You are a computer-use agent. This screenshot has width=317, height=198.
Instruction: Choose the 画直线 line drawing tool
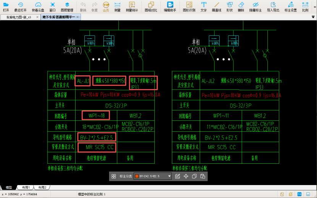(x=217, y=6)
